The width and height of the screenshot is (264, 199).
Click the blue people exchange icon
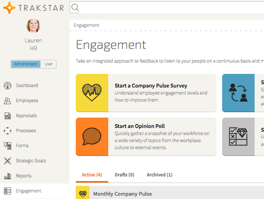pyautogui.click(x=238, y=93)
